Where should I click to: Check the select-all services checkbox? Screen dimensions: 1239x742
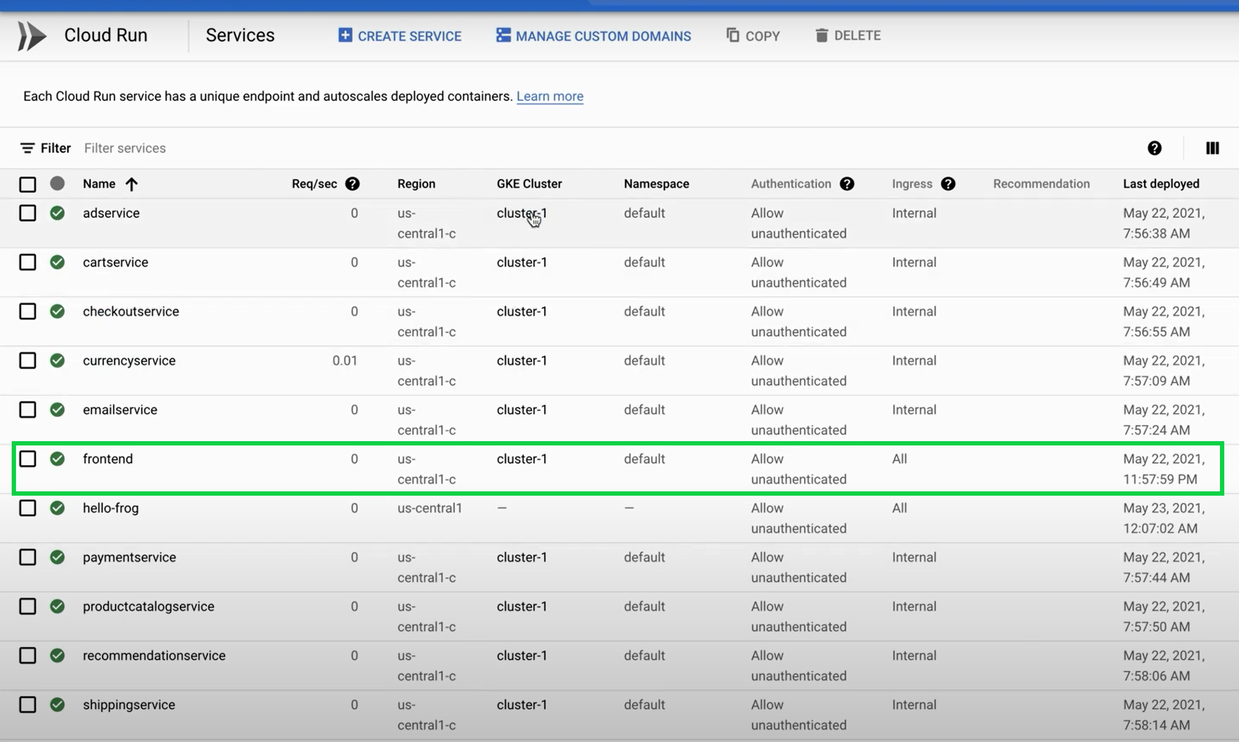pos(28,184)
